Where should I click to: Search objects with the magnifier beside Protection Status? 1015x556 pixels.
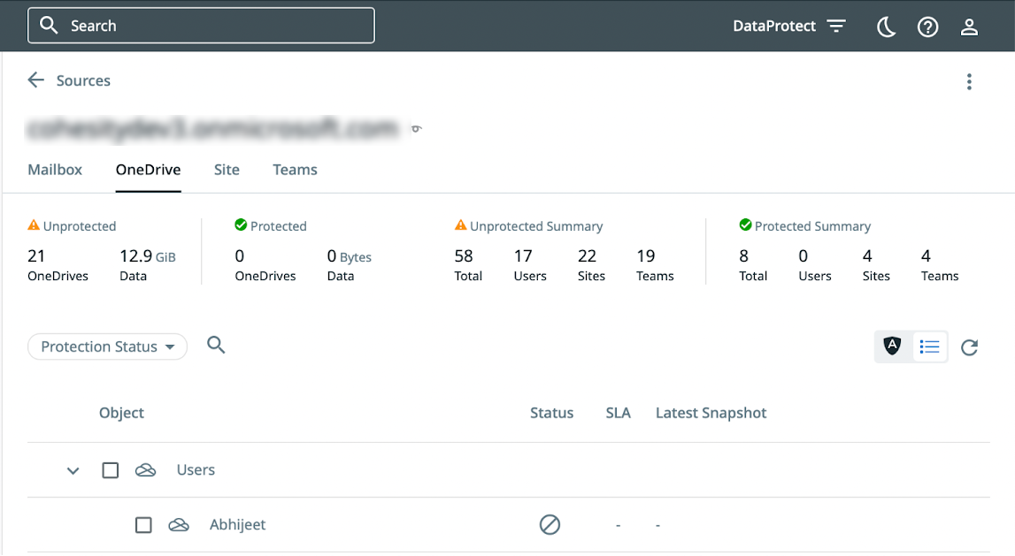tap(216, 346)
